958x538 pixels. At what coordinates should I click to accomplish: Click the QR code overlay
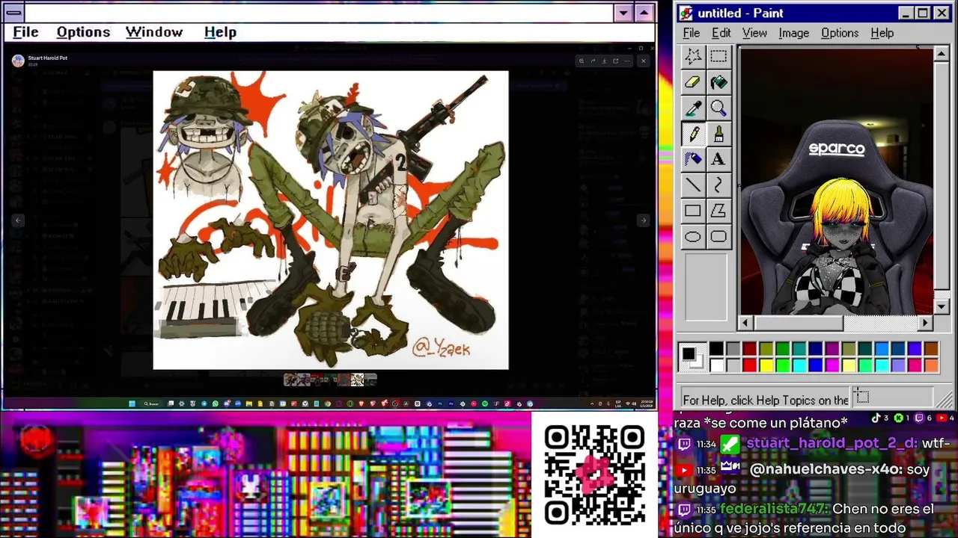coord(595,474)
